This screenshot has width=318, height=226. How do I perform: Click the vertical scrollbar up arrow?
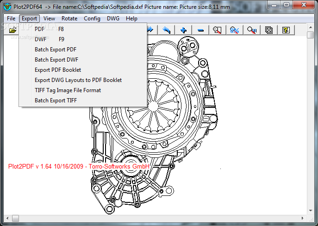pos(311,27)
